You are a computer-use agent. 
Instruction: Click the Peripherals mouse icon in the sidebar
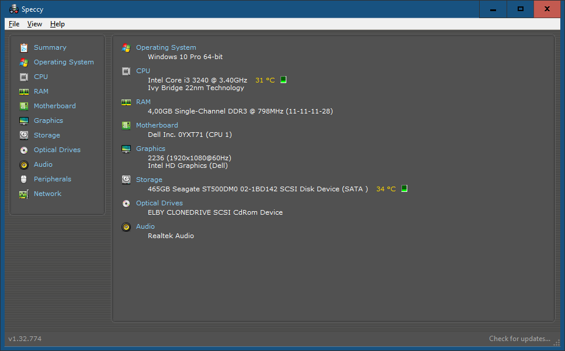coord(24,179)
